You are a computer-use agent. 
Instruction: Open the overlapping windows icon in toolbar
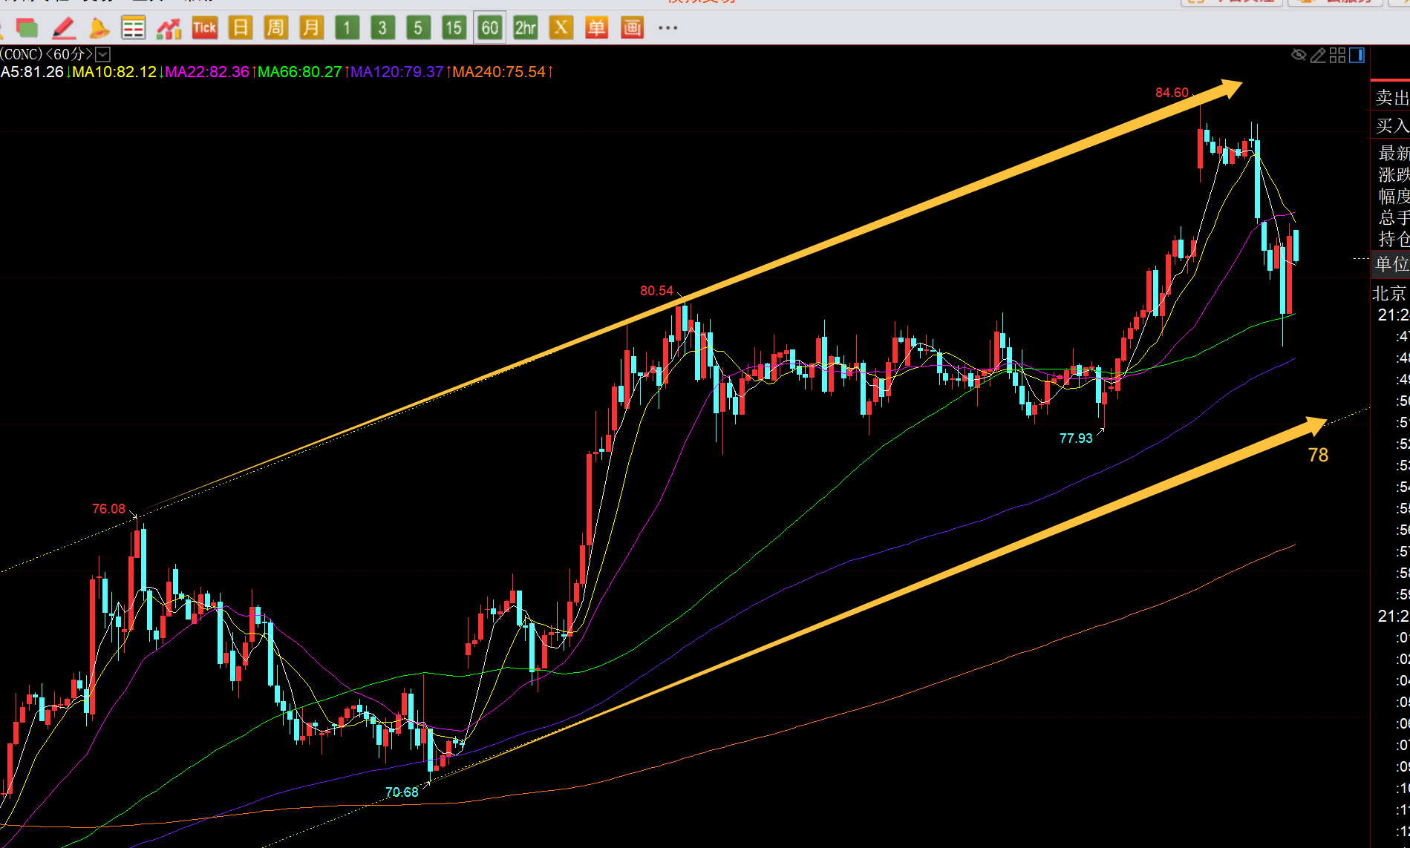(x=27, y=28)
